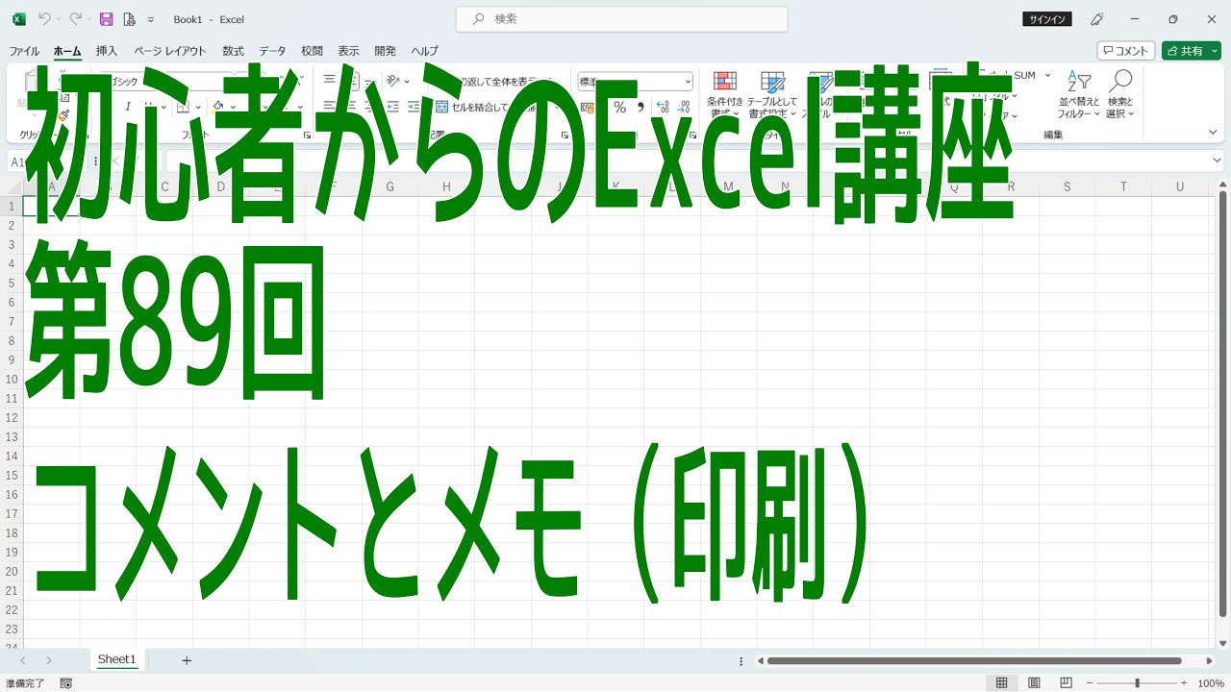Select the Format Painter brush
The image size is (1231, 692).
pyautogui.click(x=63, y=115)
